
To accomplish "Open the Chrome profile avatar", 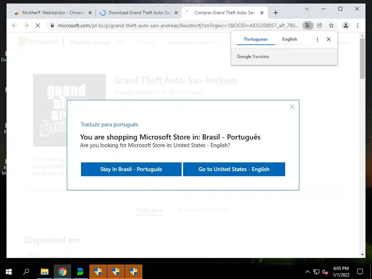I will [x=346, y=25].
